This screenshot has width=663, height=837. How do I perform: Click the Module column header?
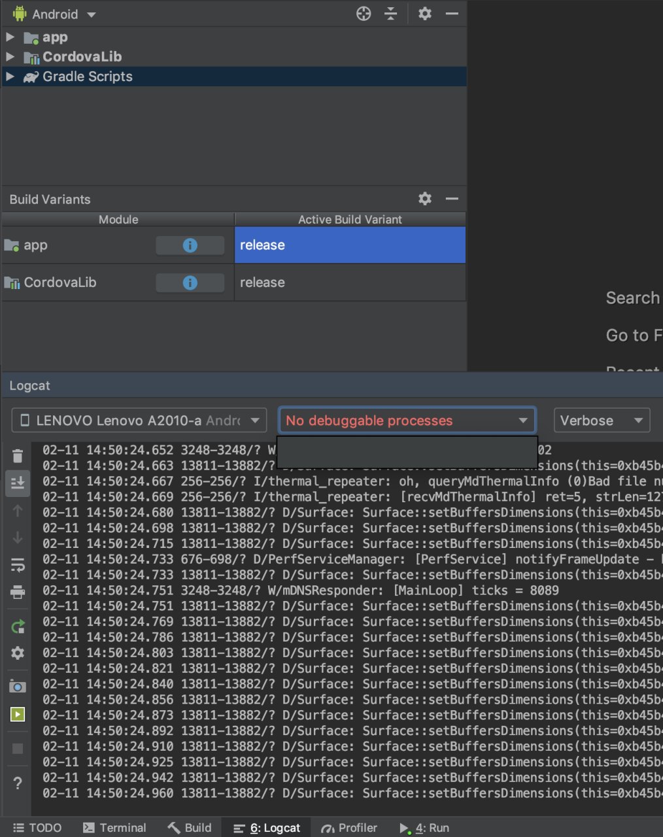click(x=118, y=220)
